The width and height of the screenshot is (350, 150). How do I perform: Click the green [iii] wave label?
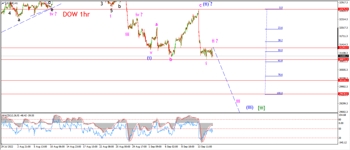click(x=261, y=108)
